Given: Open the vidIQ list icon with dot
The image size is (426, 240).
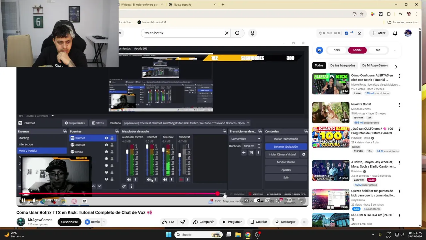Looking at the screenshot, I should pos(352,33).
